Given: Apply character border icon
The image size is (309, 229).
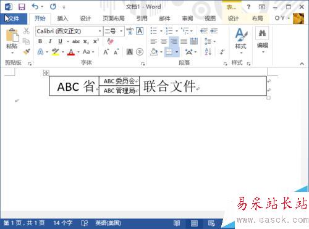Looking at the screenshot, I should tap(140, 31).
